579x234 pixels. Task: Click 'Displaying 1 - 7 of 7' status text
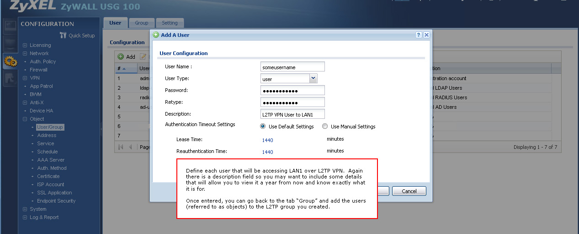[x=535, y=147]
